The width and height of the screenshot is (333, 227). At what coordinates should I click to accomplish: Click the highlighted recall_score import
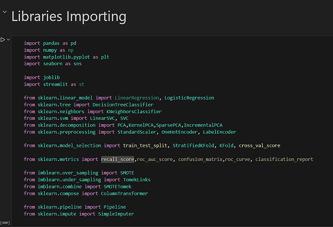(x=118, y=159)
